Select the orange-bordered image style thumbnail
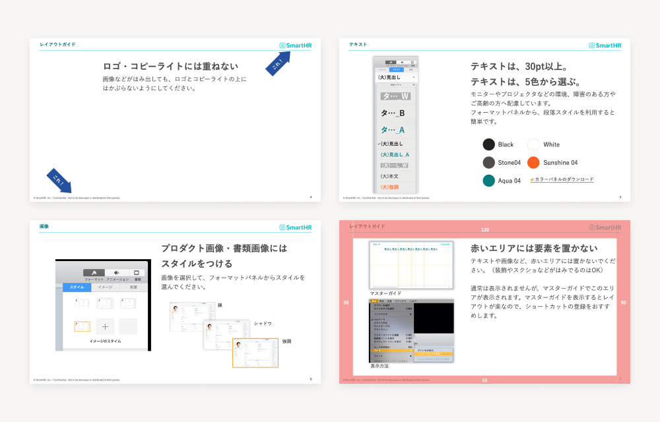660x422 pixels. coord(82,326)
